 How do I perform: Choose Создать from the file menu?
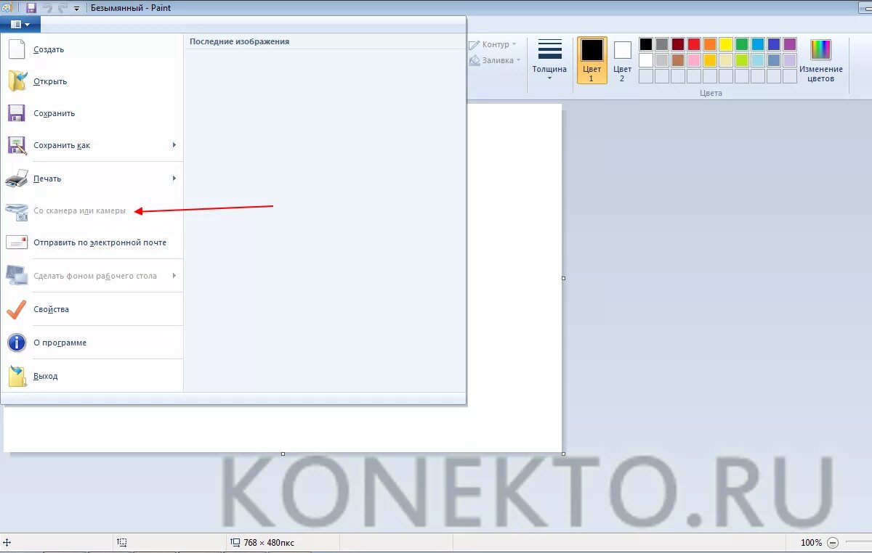92,49
